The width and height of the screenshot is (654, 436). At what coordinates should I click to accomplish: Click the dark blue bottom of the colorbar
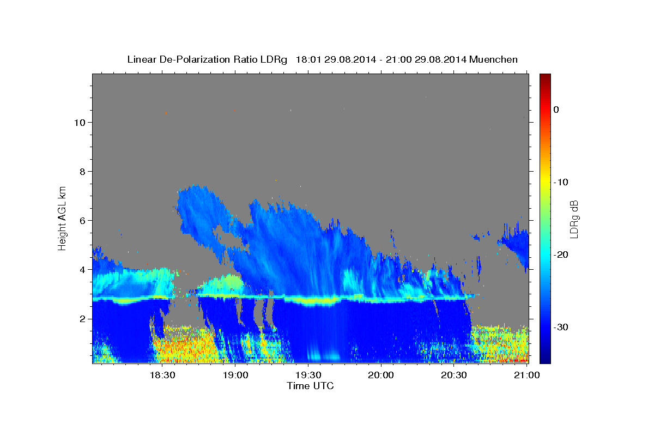tap(545, 359)
